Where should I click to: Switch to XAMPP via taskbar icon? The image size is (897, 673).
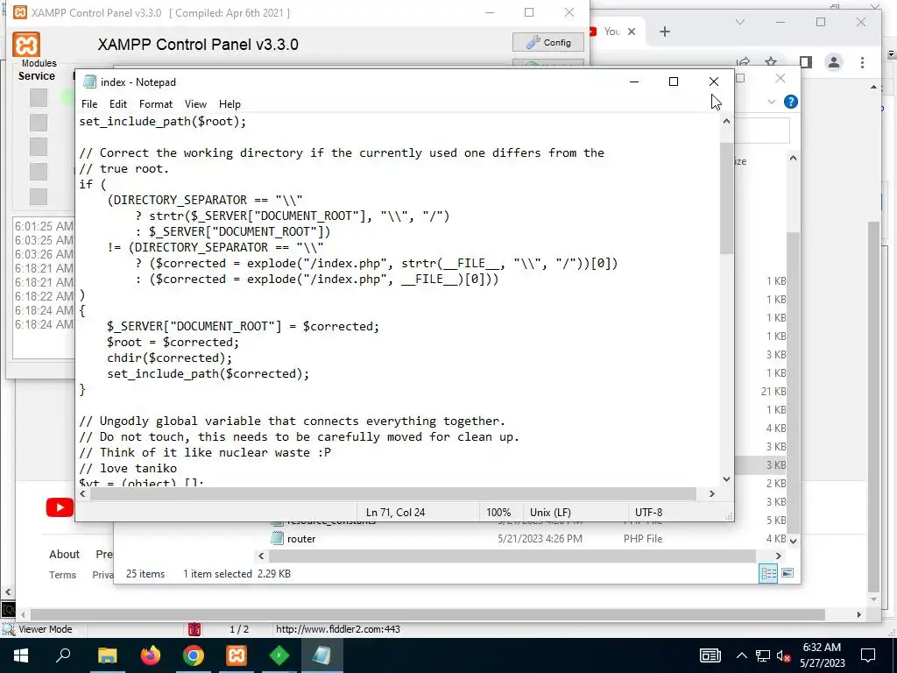click(x=237, y=655)
